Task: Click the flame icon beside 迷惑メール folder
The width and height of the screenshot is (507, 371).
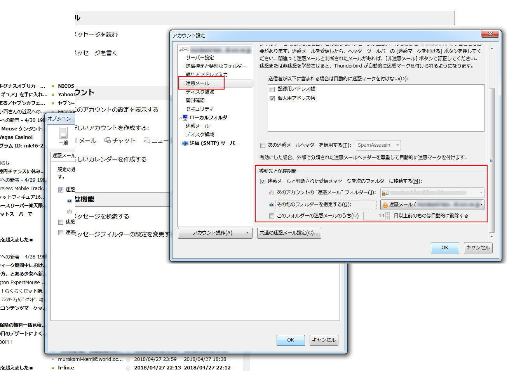Action: pos(385,205)
